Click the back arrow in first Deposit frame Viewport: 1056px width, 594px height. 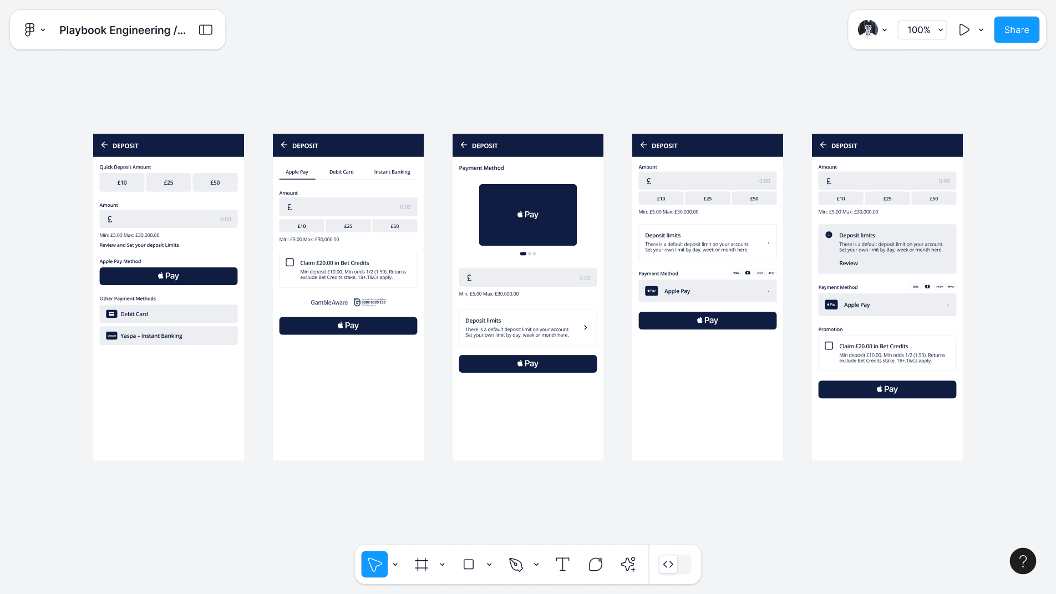104,145
